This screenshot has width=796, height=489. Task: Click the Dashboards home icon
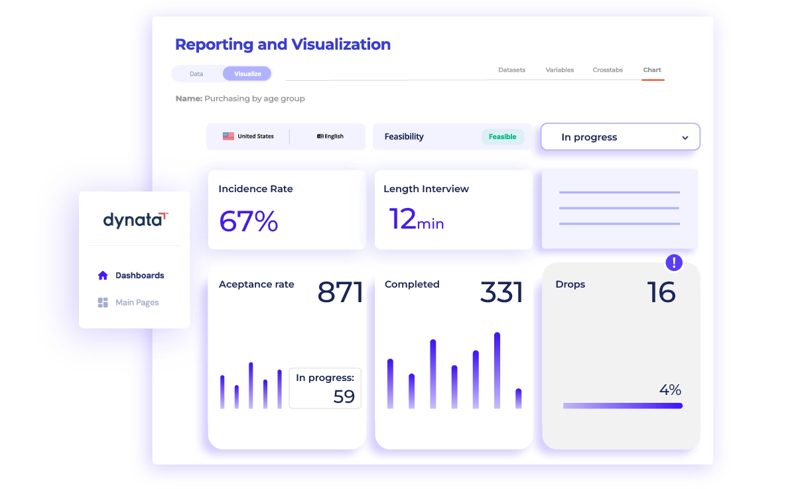tap(103, 276)
